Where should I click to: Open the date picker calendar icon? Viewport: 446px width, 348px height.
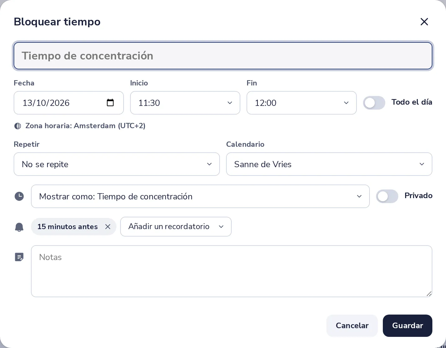[110, 103]
